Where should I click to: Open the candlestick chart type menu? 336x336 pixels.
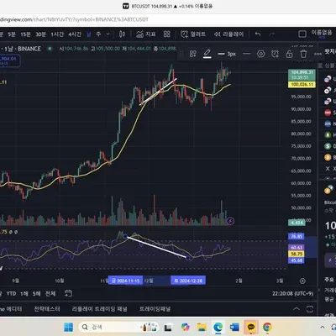tap(122, 34)
